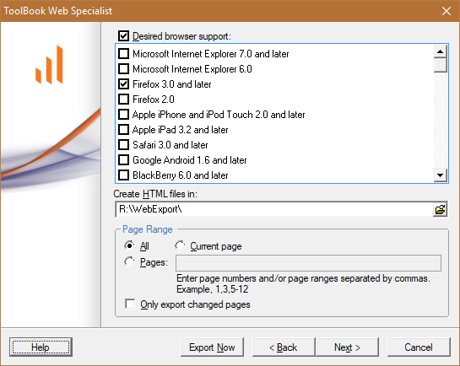Check Safari 3.0 and later
This screenshot has width=460, height=366.
coord(123,145)
